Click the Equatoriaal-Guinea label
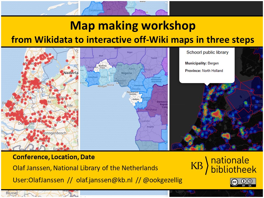 click(133, 93)
